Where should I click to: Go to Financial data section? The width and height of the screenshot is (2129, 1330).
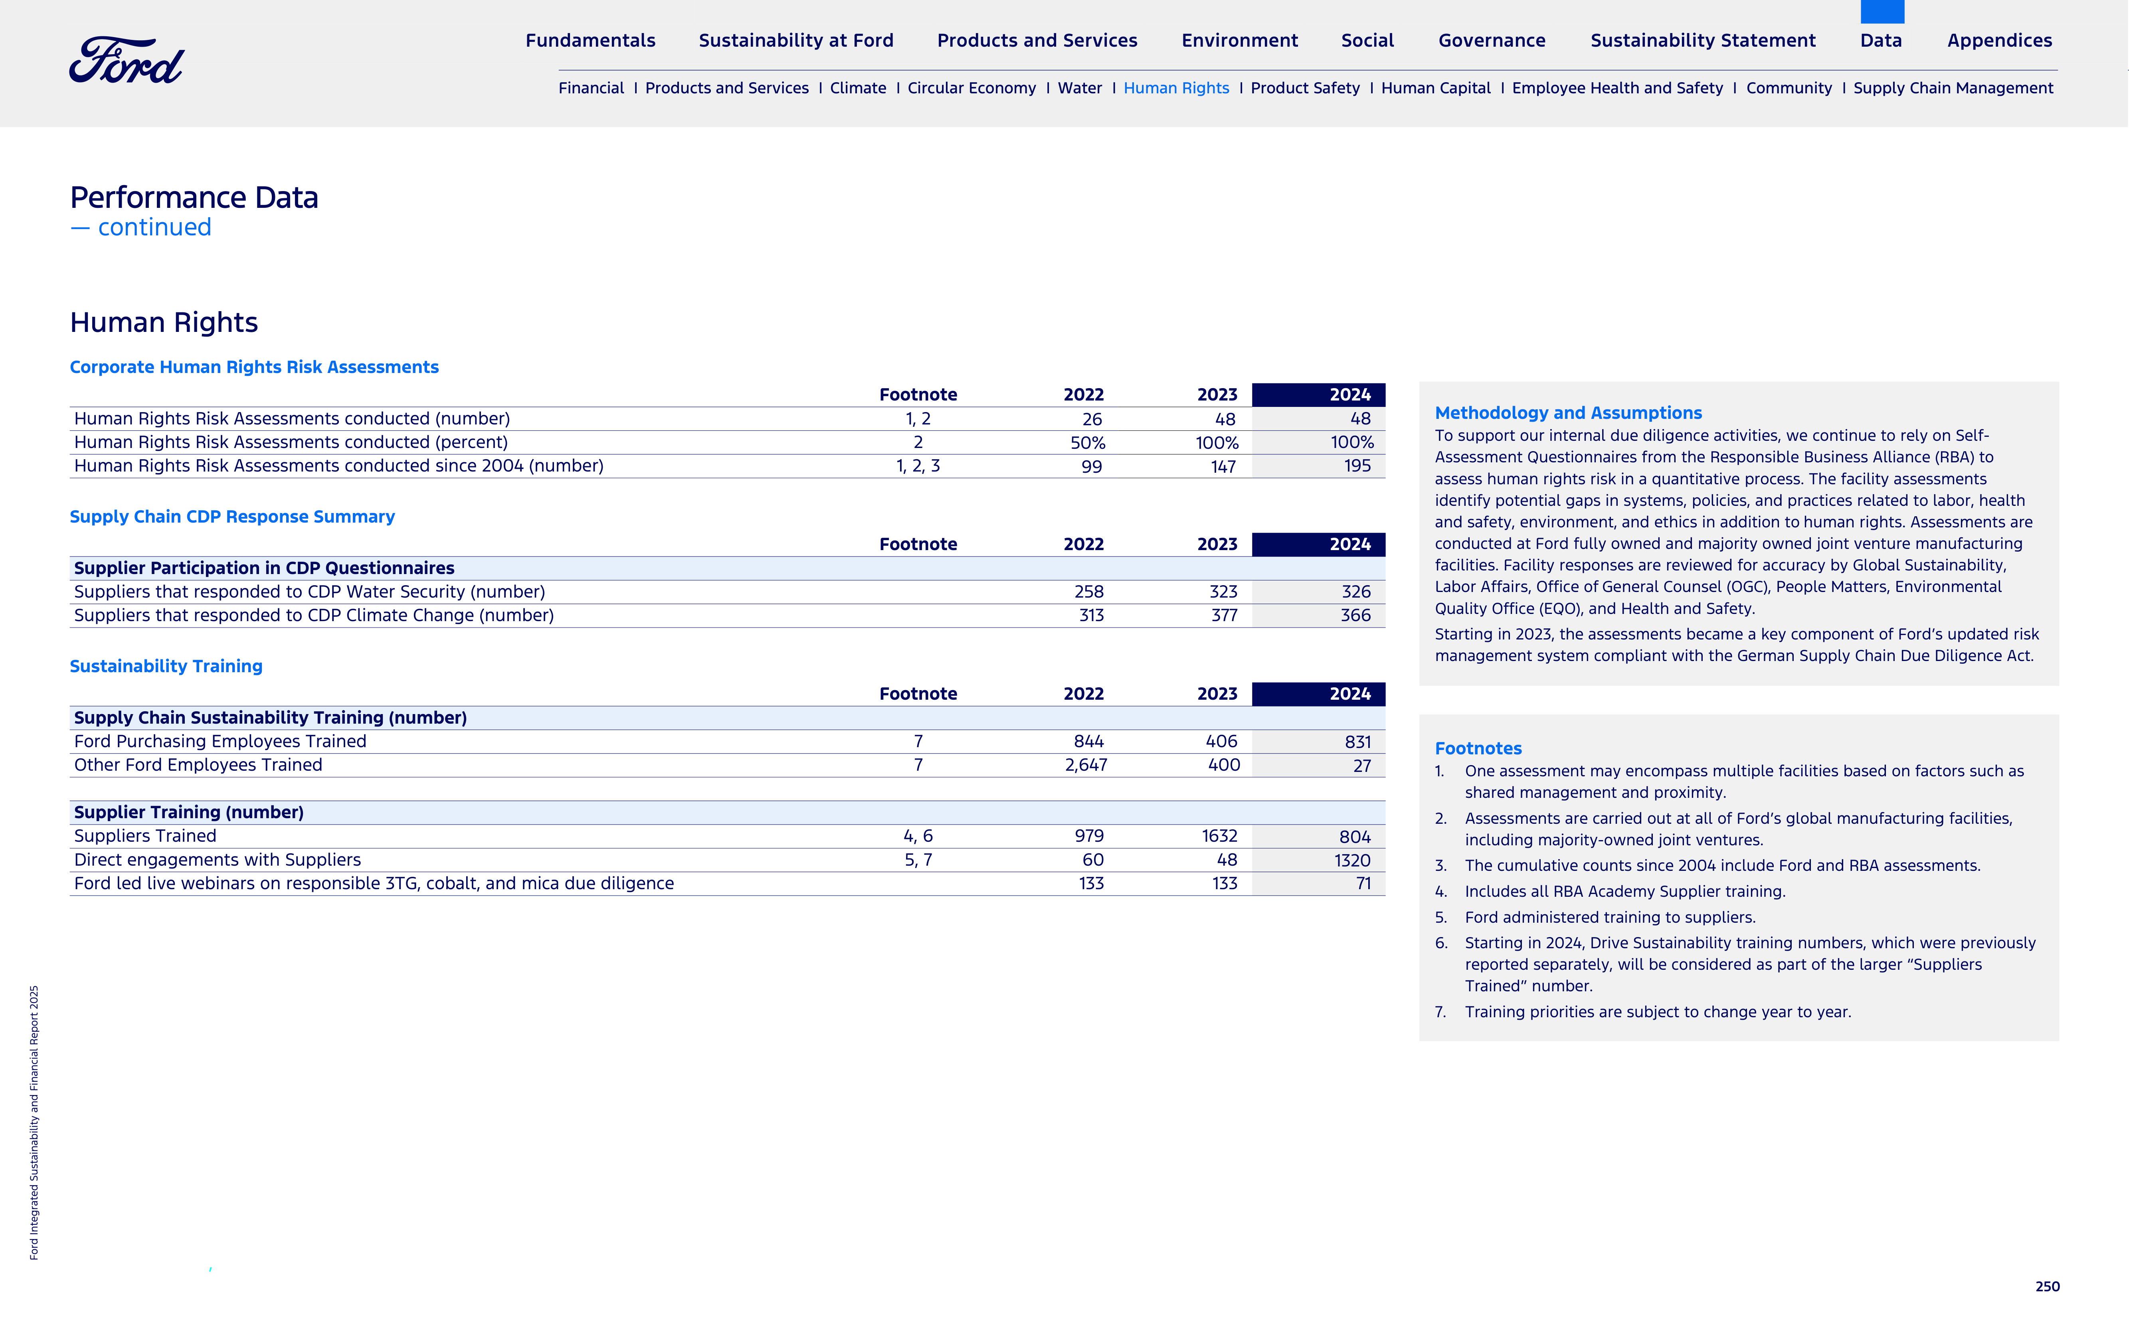coord(591,88)
